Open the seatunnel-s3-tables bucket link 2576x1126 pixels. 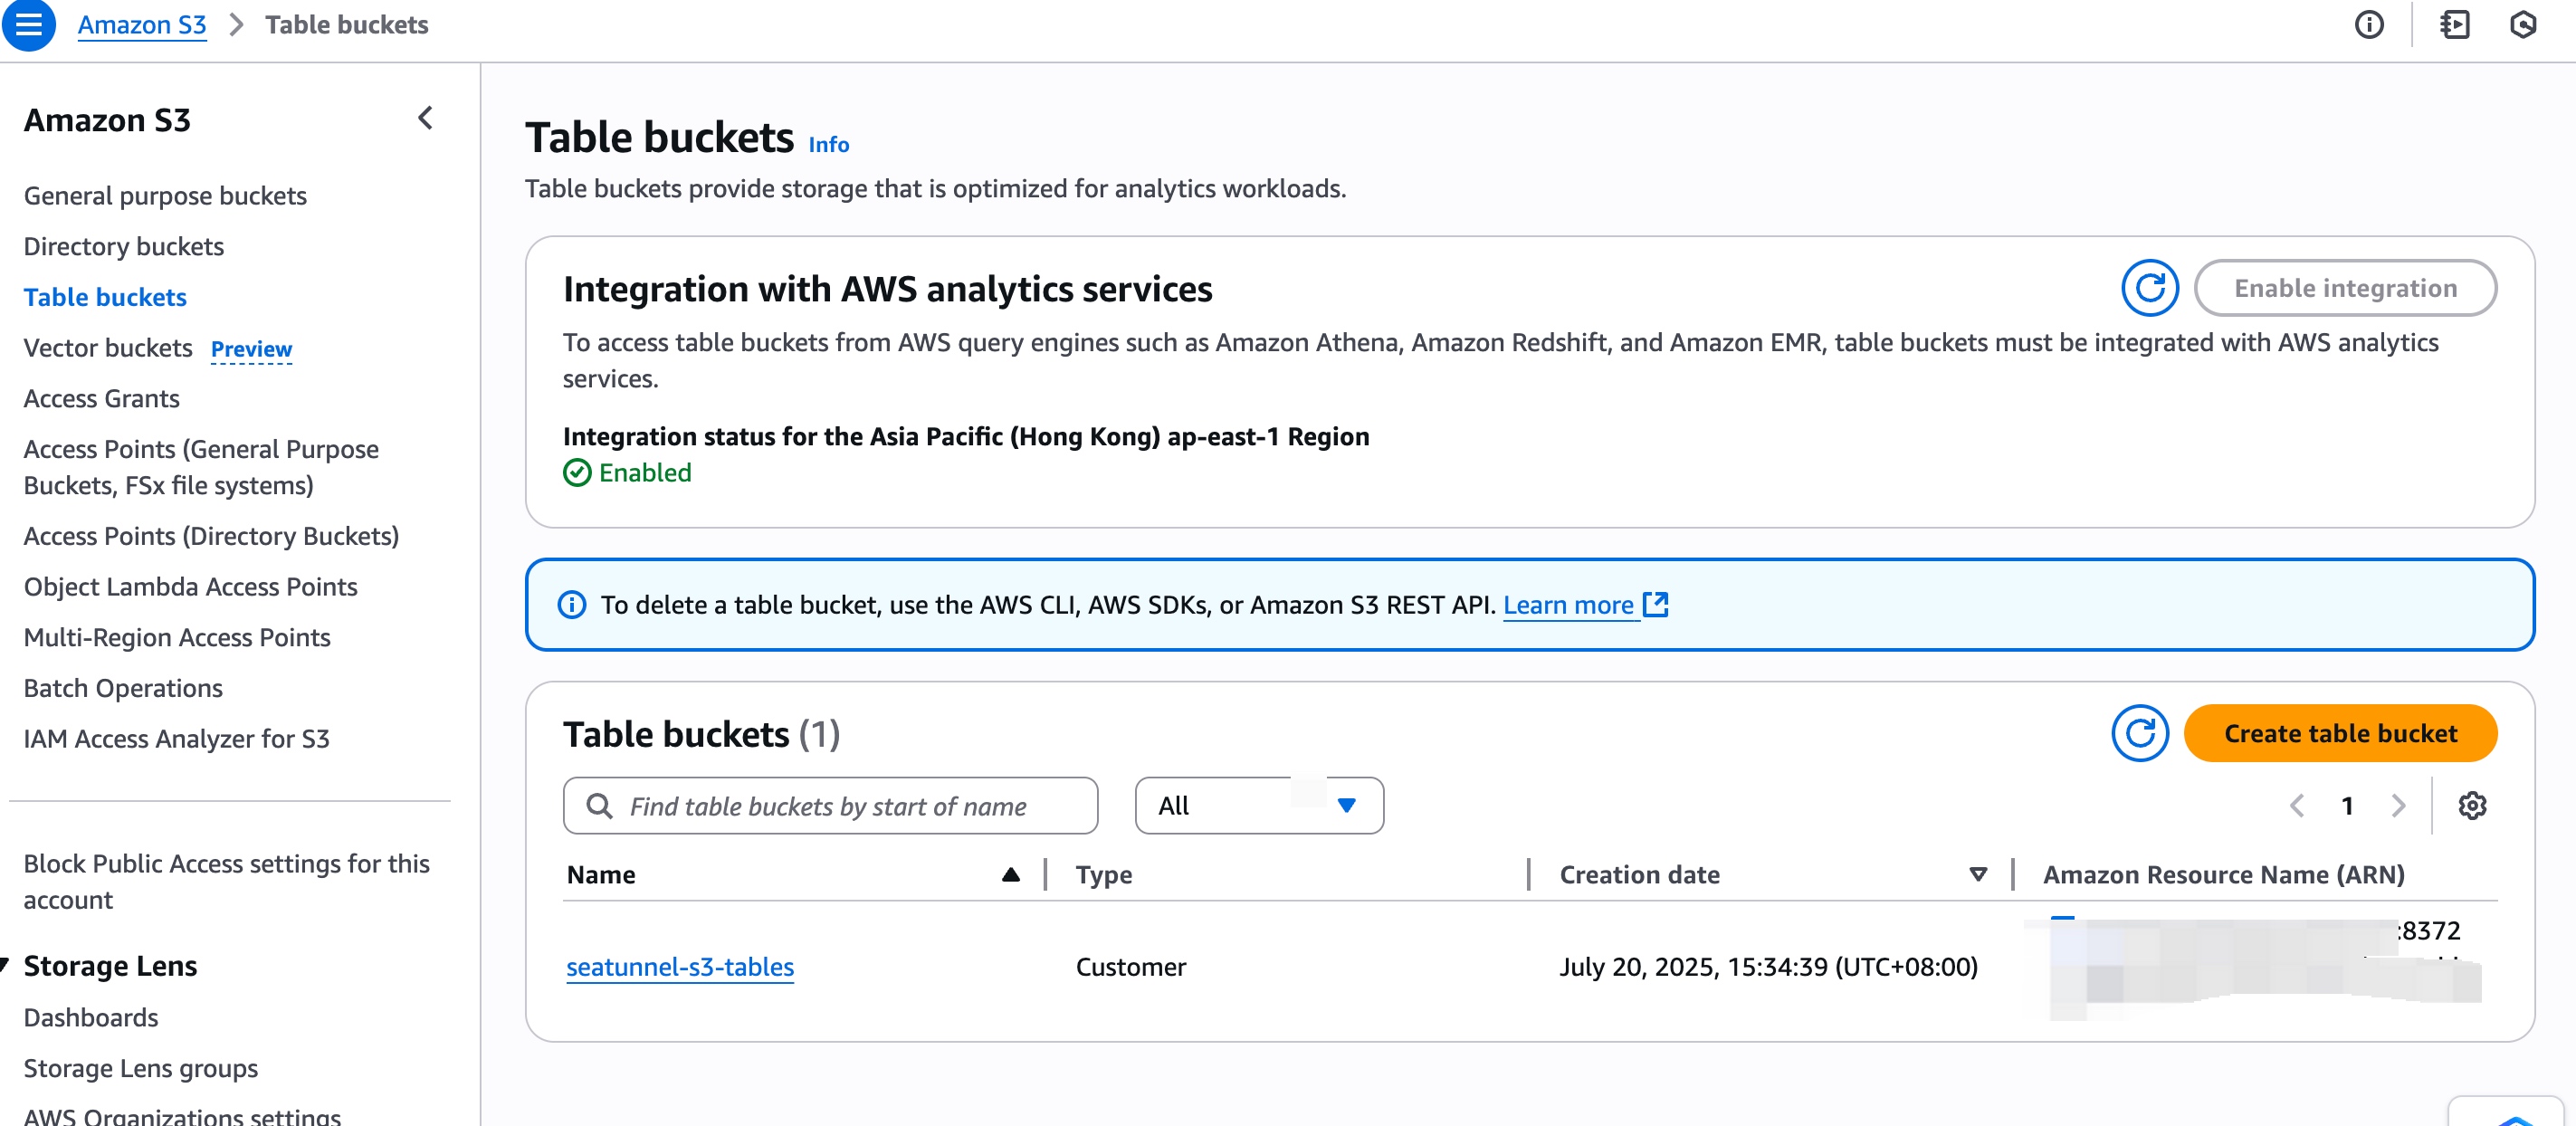(x=679, y=967)
